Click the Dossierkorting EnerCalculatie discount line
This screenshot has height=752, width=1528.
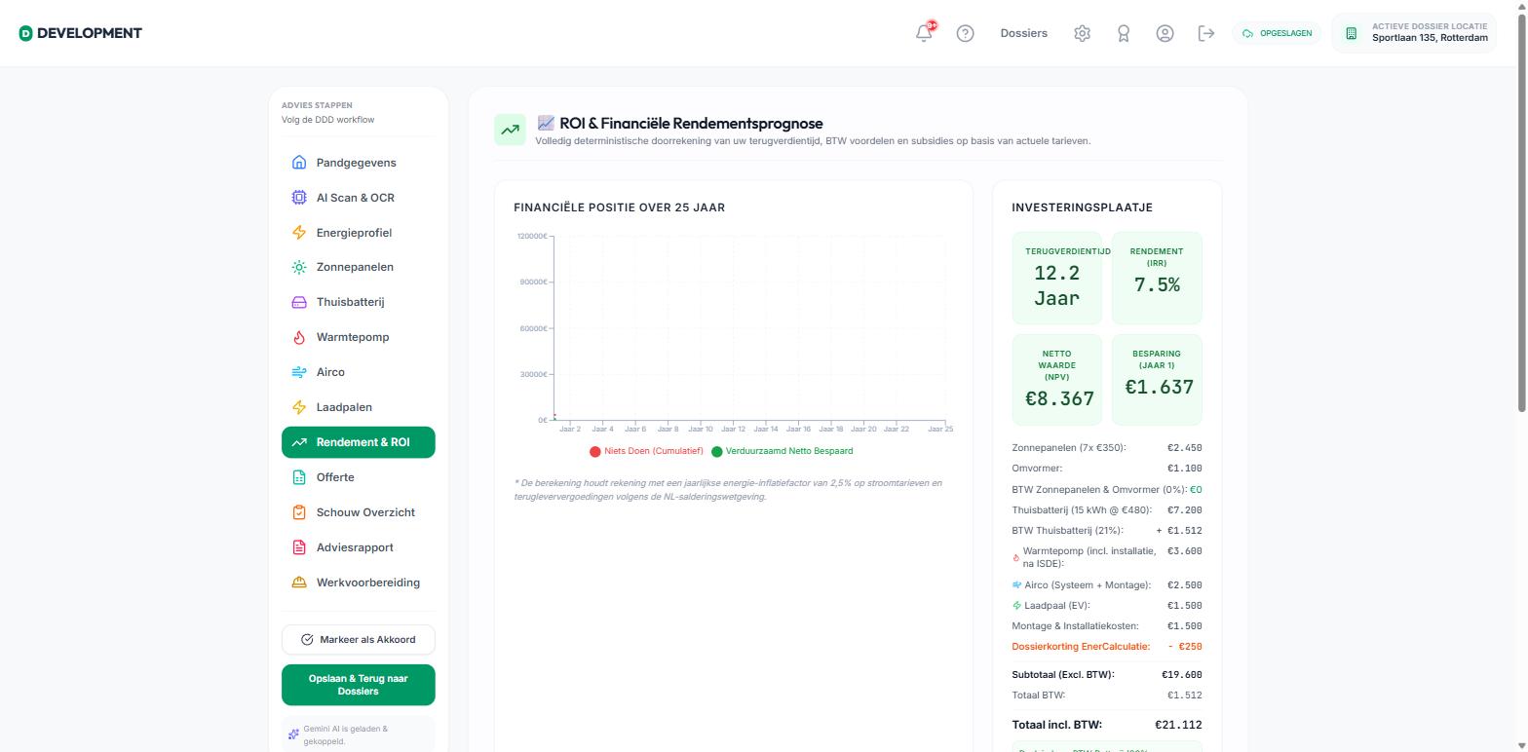pyautogui.click(x=1107, y=647)
